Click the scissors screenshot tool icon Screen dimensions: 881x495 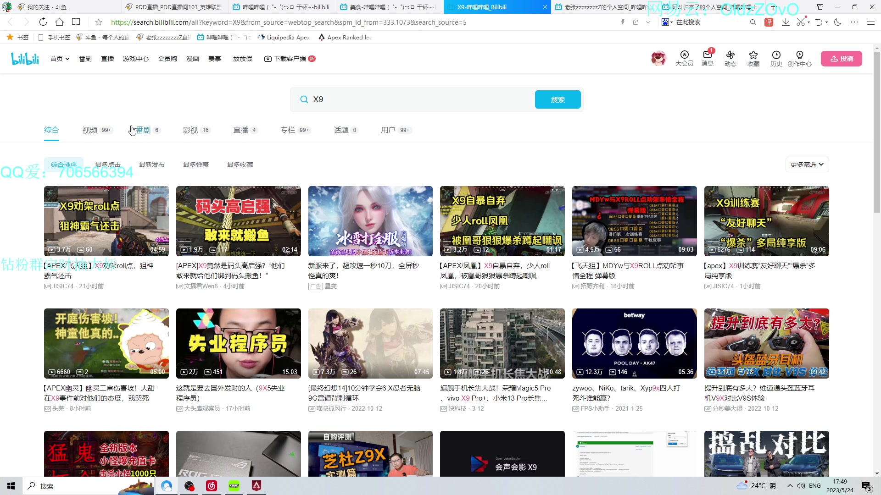(801, 22)
